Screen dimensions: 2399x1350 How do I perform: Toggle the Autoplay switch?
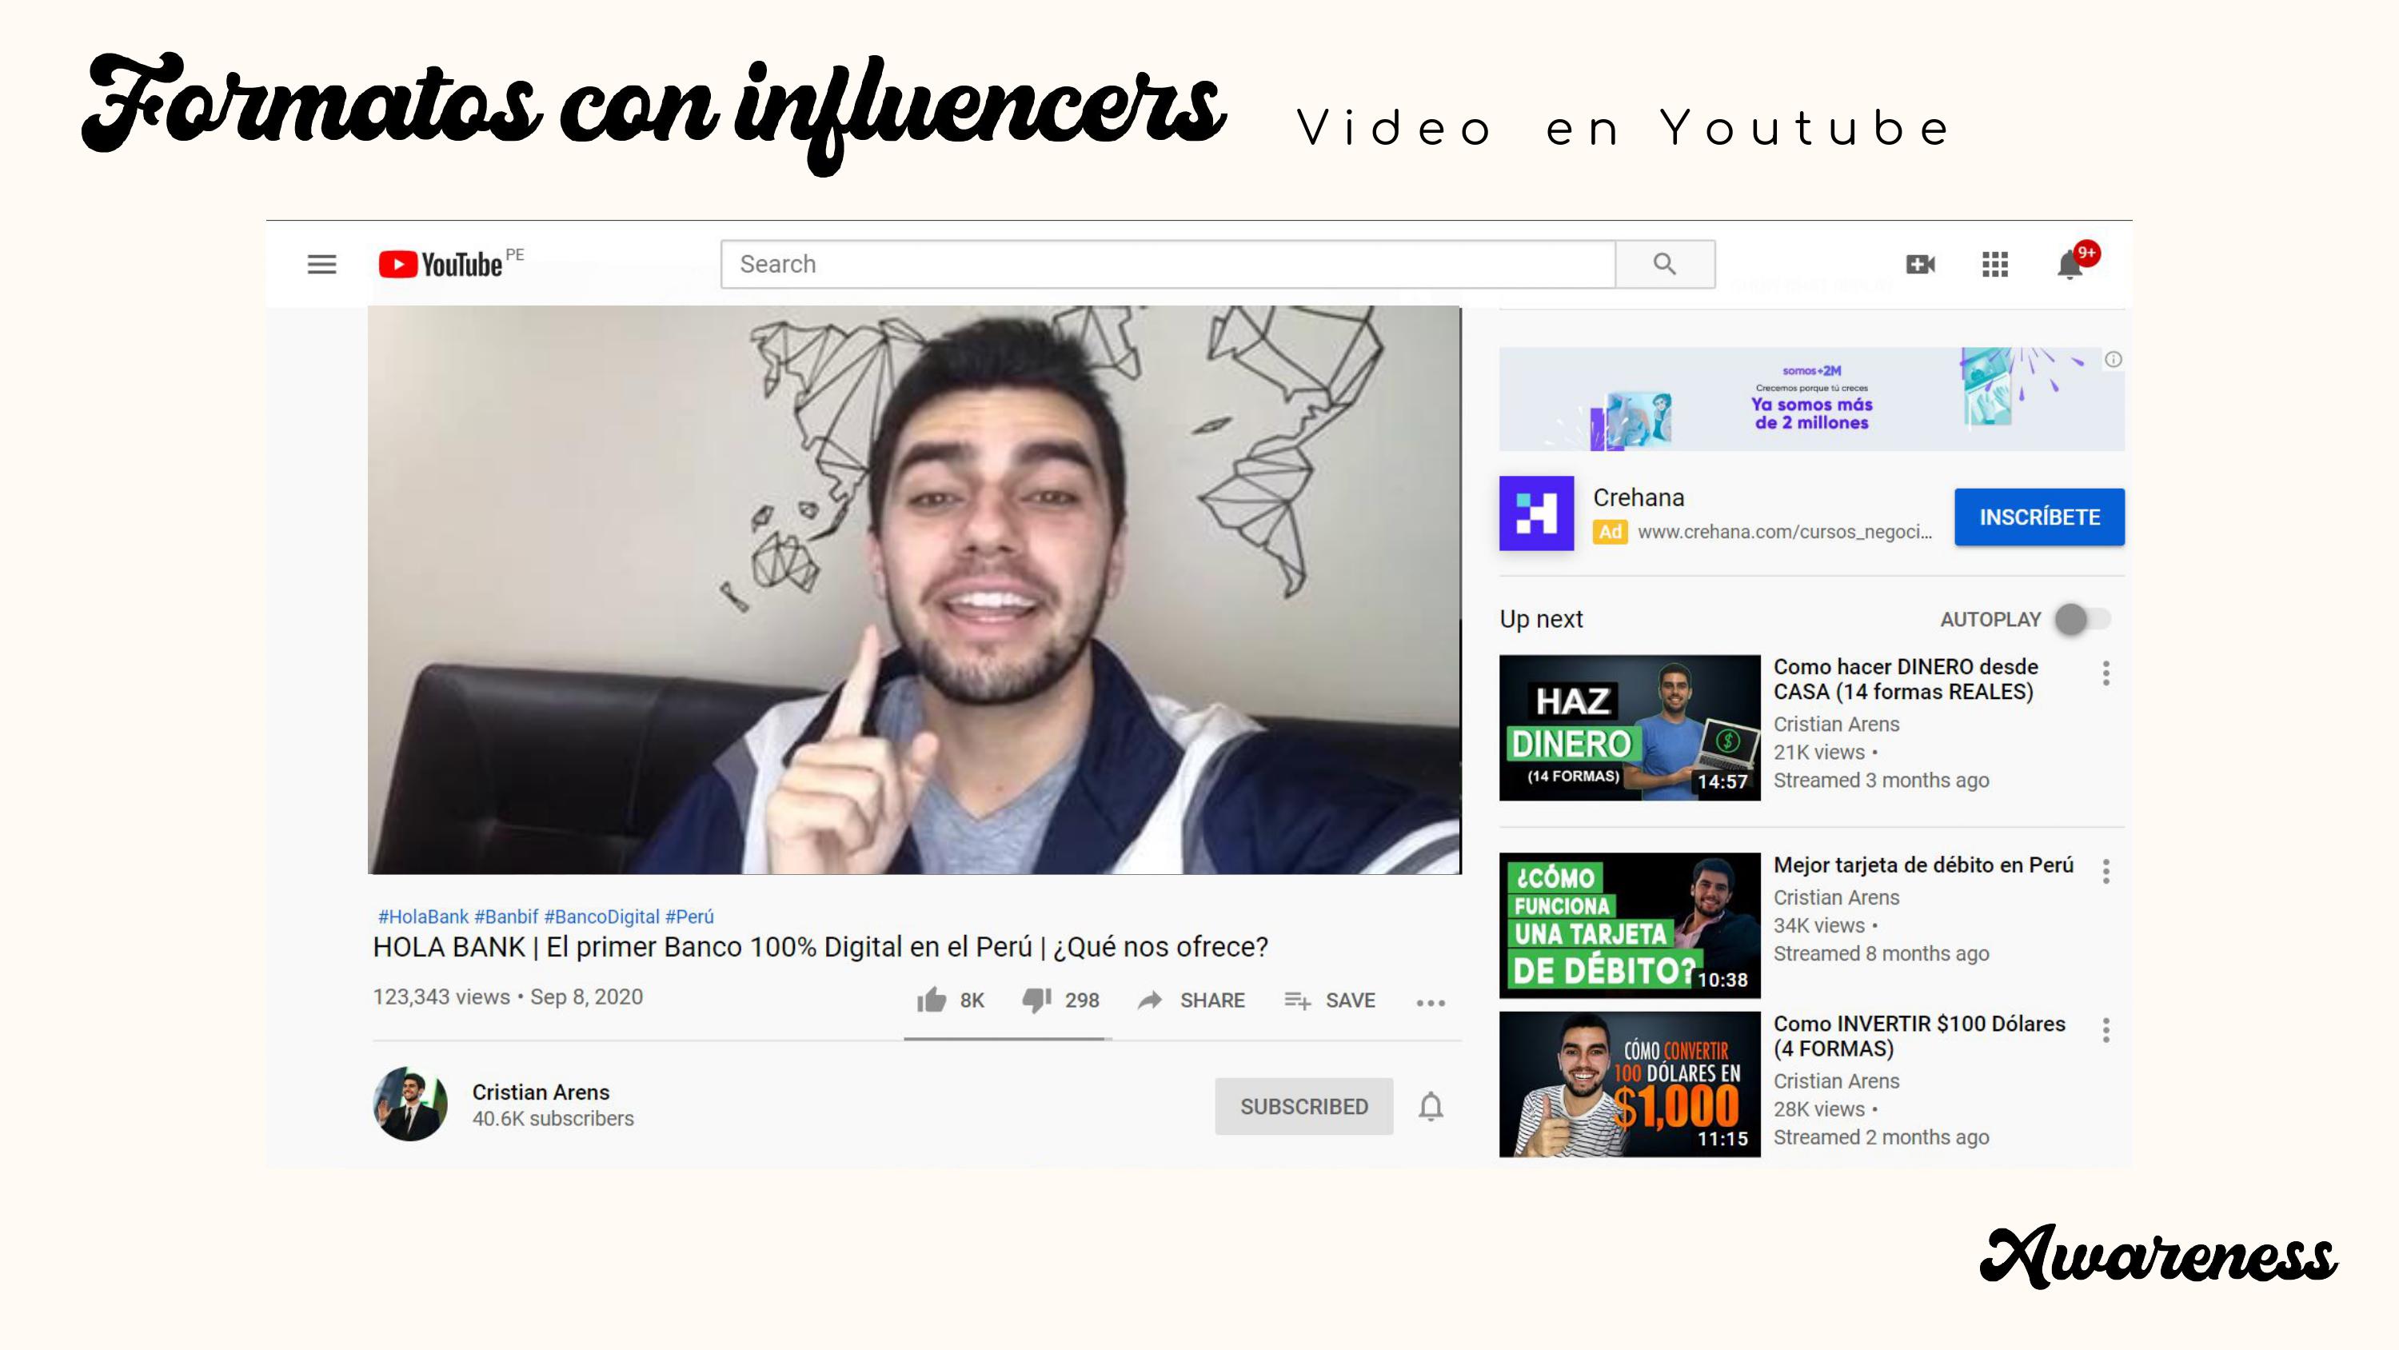point(2082,620)
